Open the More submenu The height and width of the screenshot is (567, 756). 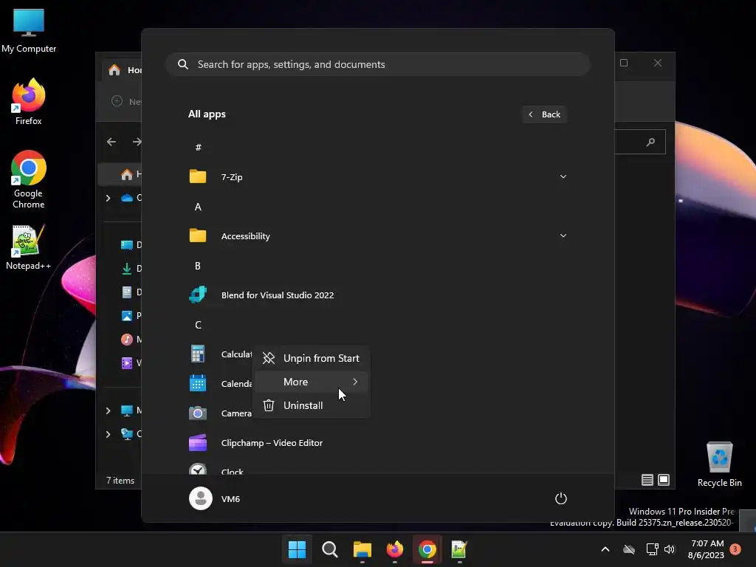coord(312,382)
